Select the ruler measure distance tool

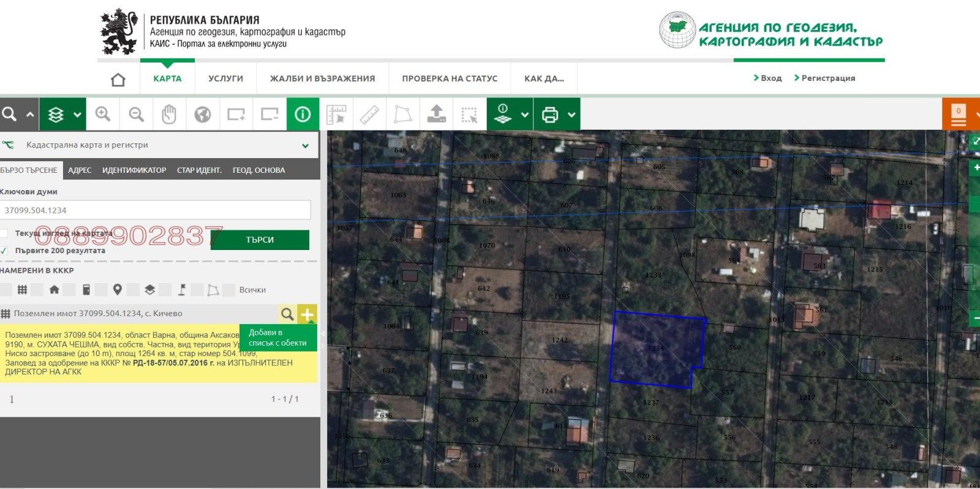point(369,115)
